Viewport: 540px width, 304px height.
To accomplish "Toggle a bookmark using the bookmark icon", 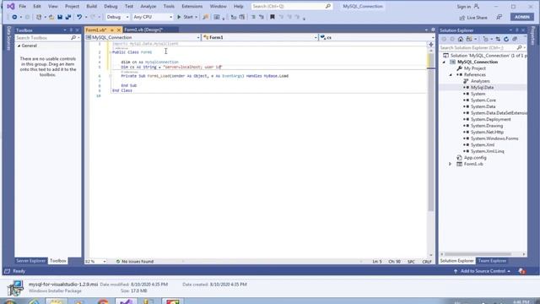I will [273, 17].
